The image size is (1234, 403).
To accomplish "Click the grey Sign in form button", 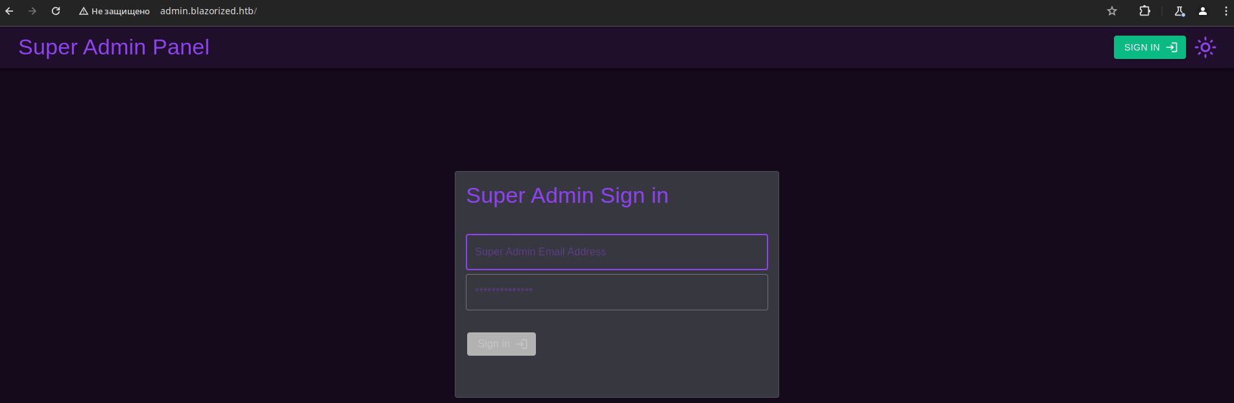I will coord(502,344).
